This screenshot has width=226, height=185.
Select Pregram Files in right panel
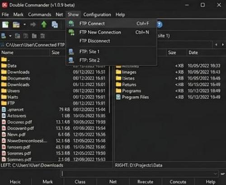click(x=135, y=97)
